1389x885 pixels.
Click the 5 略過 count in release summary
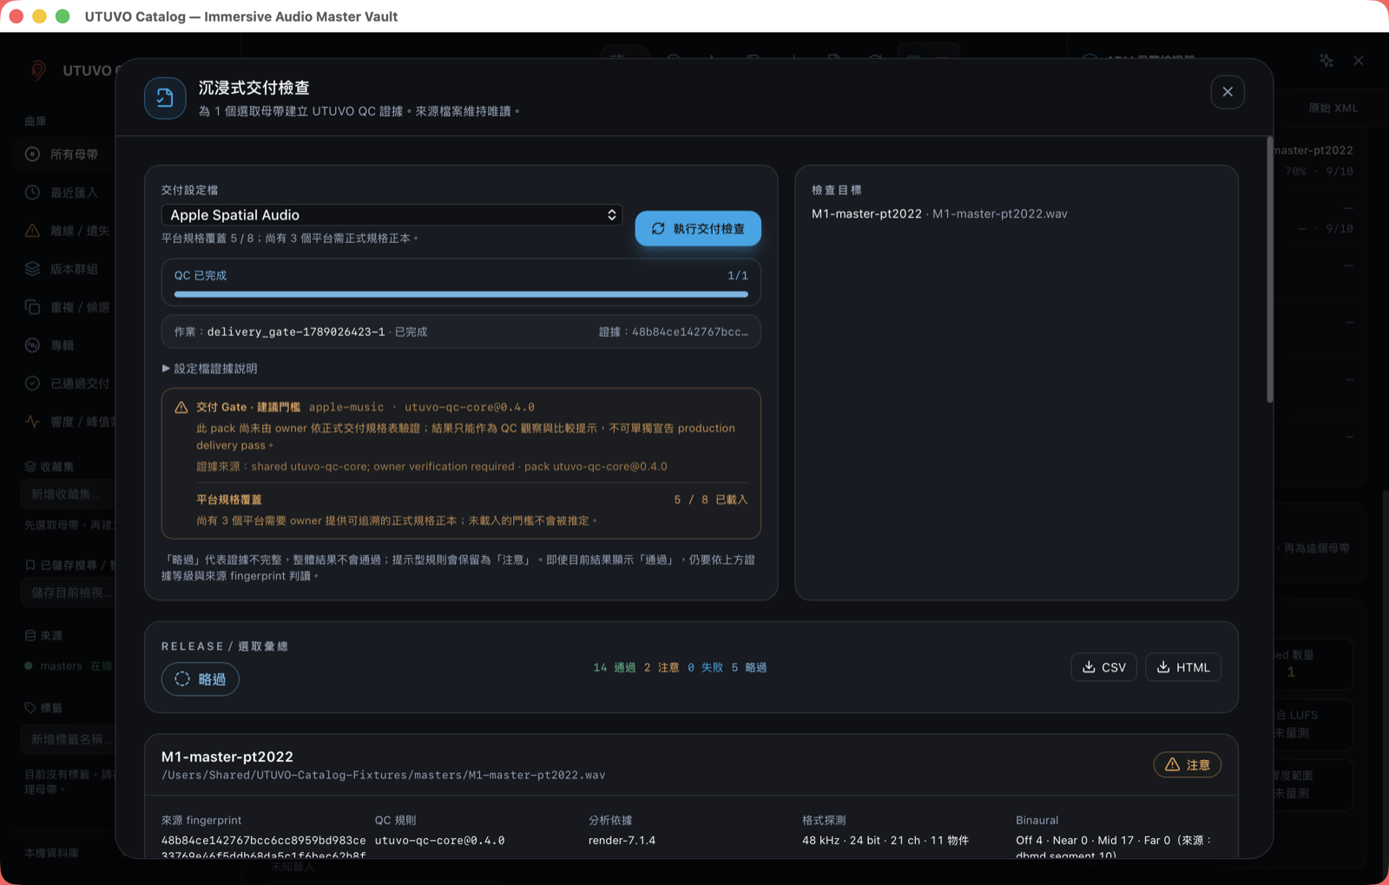749,667
